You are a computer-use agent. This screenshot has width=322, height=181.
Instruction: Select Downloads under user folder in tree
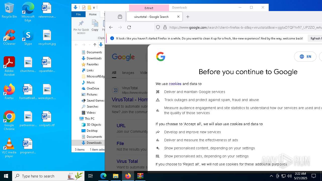pos(92,58)
